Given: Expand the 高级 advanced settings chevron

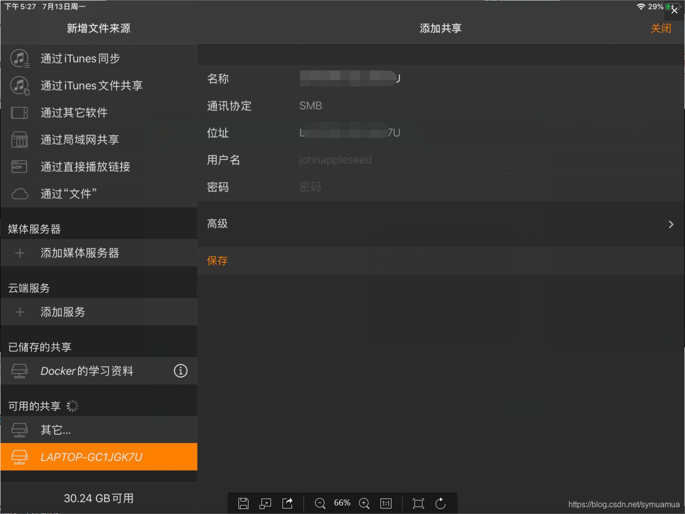Looking at the screenshot, I should coord(671,224).
